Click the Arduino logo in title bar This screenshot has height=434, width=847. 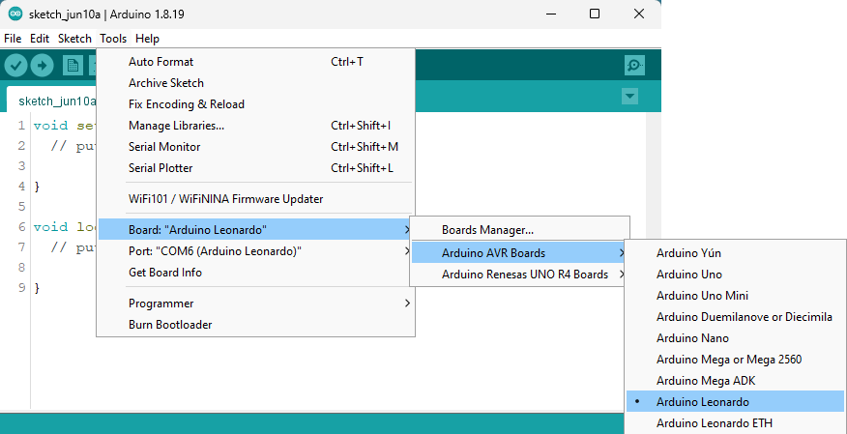click(16, 14)
